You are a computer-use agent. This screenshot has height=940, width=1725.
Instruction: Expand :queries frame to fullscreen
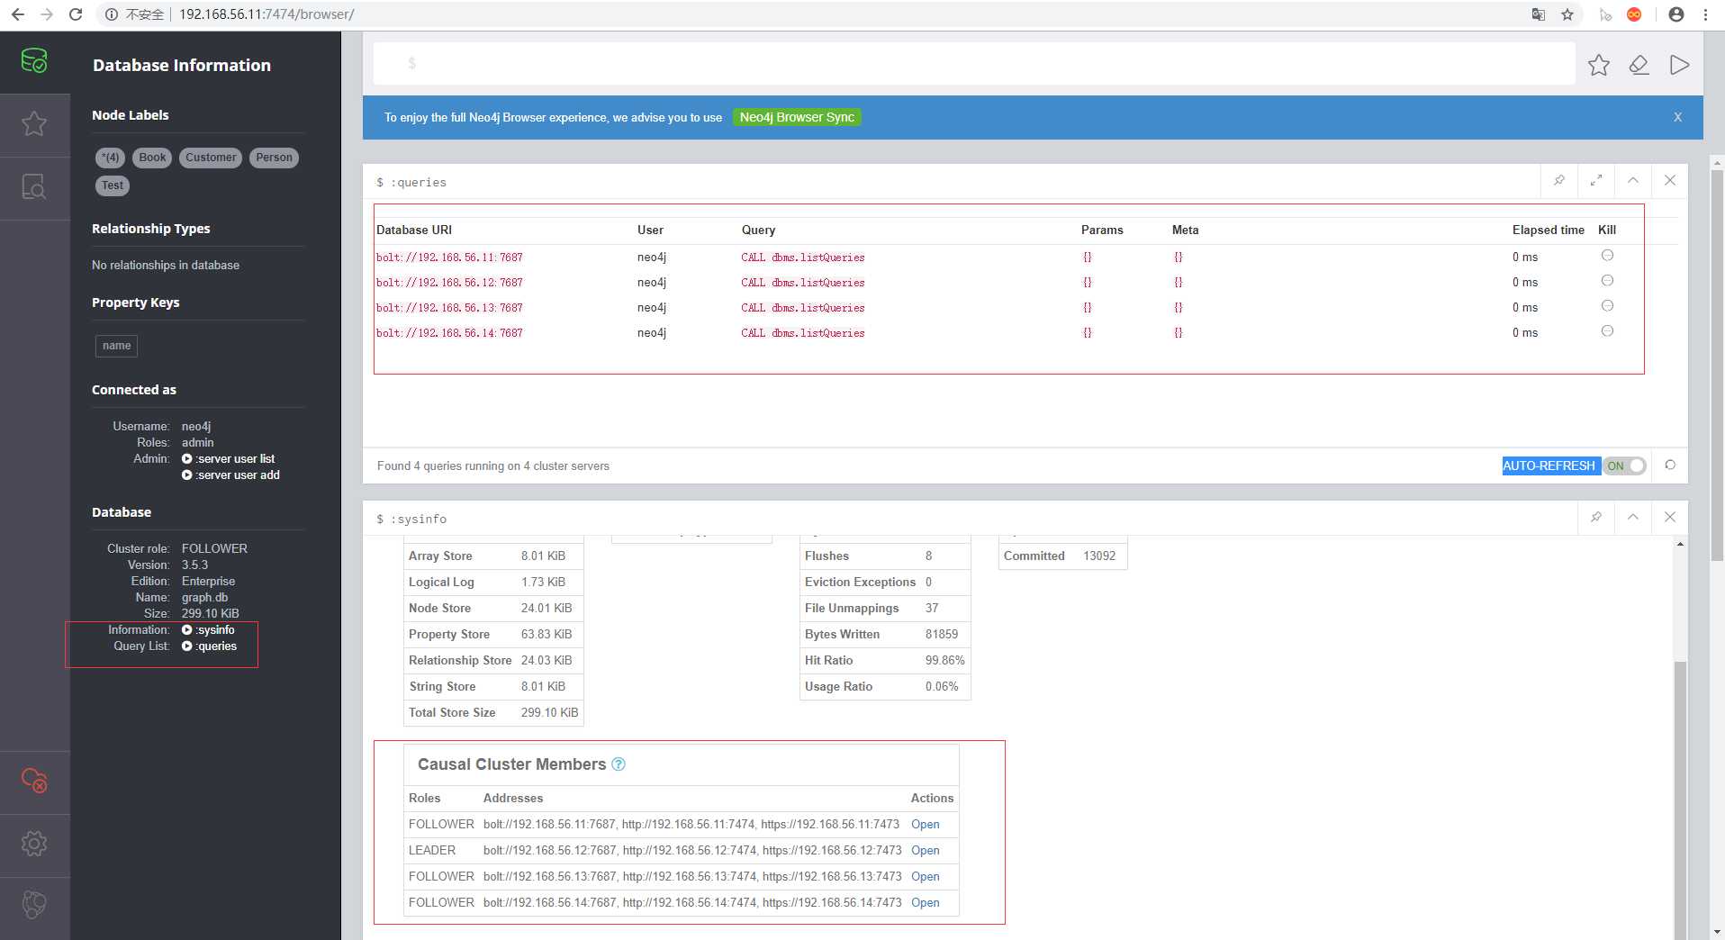(x=1596, y=180)
